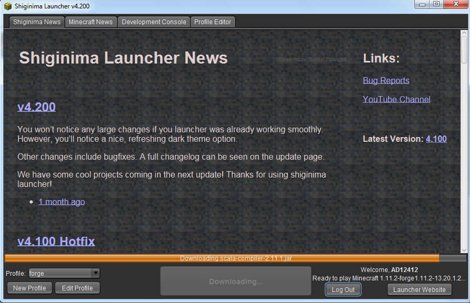Expand the Profile dropdown showing forge
This screenshot has height=303, width=470.
[x=64, y=273]
